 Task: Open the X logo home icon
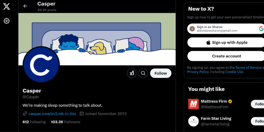[x=7, y=7]
